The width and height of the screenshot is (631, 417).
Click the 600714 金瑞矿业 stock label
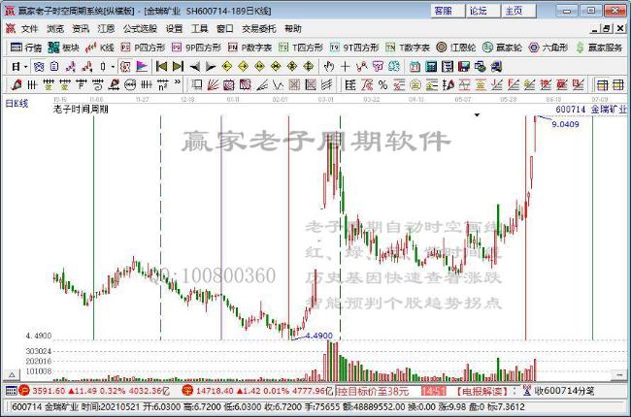coord(591,109)
